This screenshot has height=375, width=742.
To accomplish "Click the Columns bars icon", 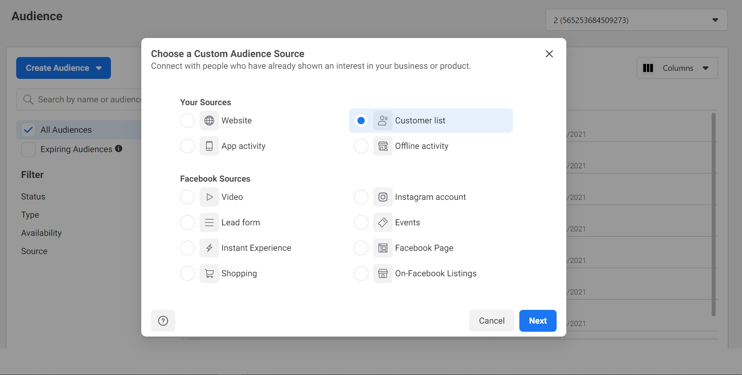I will click(648, 68).
